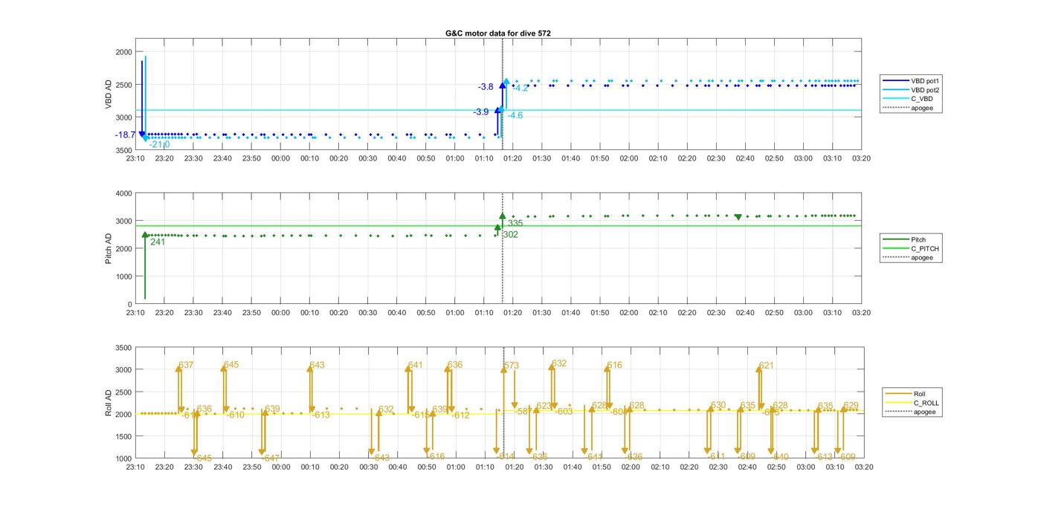Viewport: 1041px width, 515px height.
Task: Click the '-3.9' annotation near apogee
Action: point(481,112)
